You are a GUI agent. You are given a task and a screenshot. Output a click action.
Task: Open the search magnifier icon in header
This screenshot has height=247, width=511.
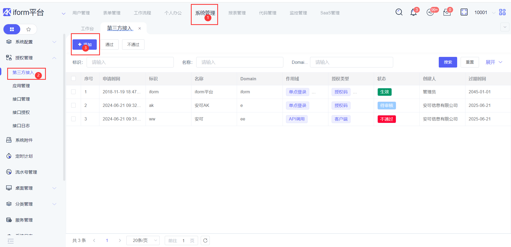click(399, 12)
